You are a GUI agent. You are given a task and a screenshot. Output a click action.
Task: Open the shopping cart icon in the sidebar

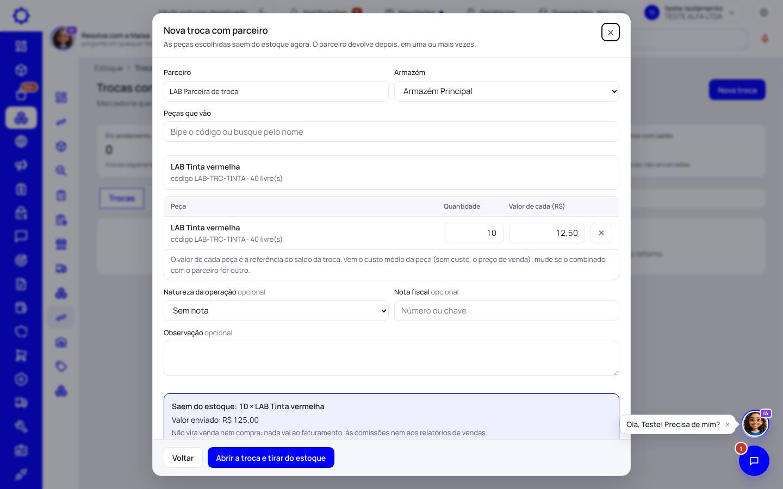[21, 355]
